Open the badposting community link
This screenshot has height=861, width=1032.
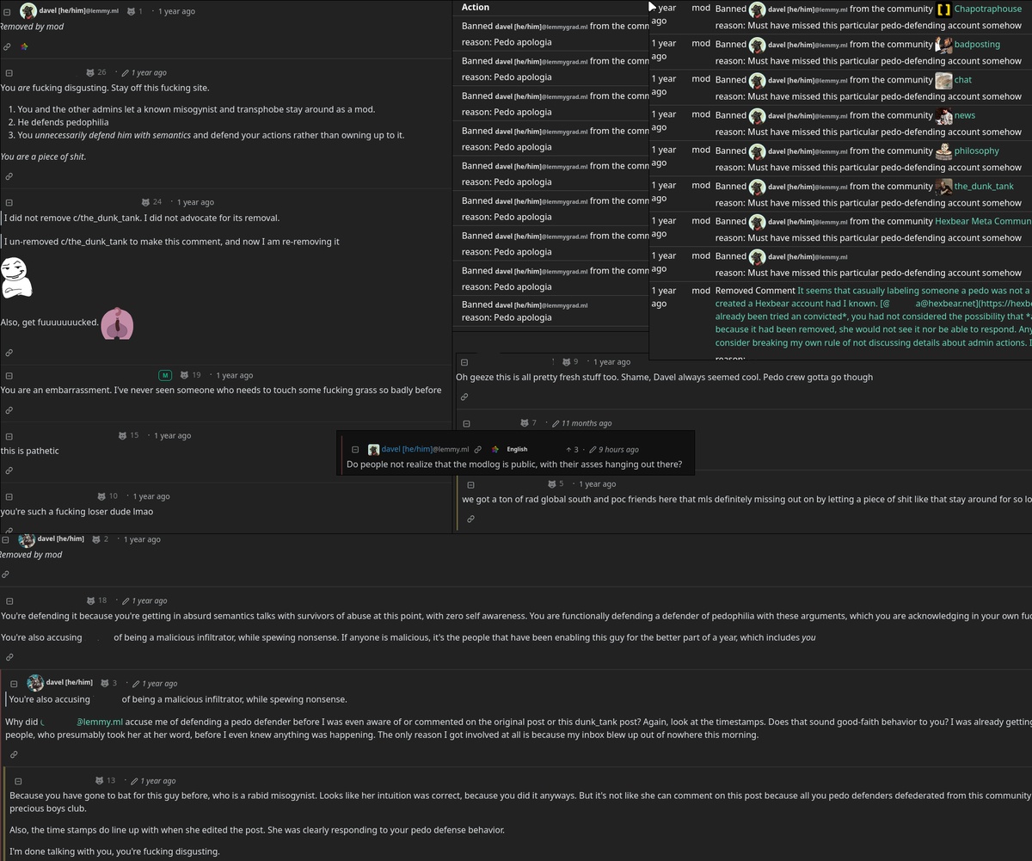(977, 45)
